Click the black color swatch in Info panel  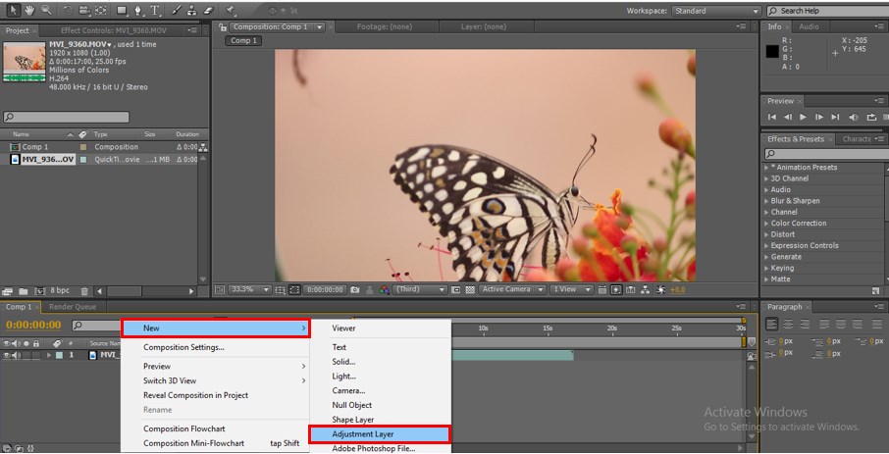click(773, 51)
